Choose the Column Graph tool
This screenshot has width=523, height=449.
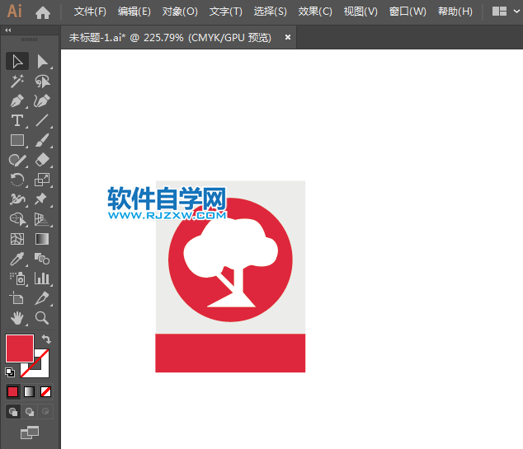tap(42, 278)
